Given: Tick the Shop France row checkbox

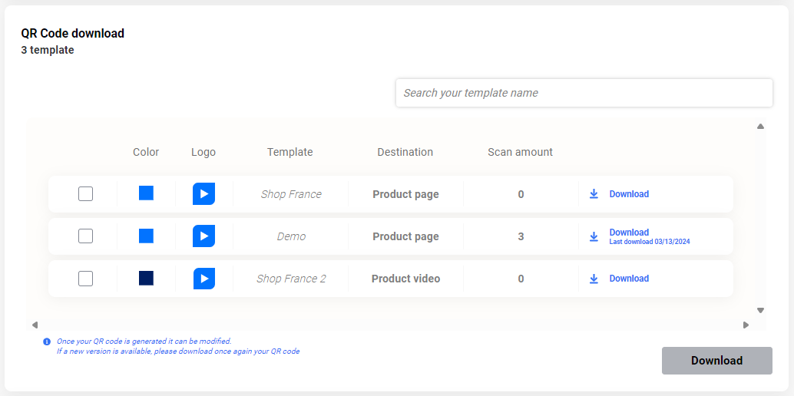Looking at the screenshot, I should [86, 194].
